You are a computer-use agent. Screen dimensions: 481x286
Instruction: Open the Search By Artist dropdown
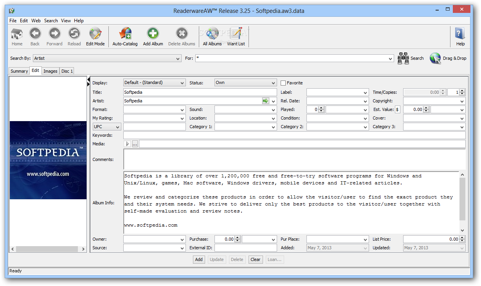pyautogui.click(x=107, y=58)
